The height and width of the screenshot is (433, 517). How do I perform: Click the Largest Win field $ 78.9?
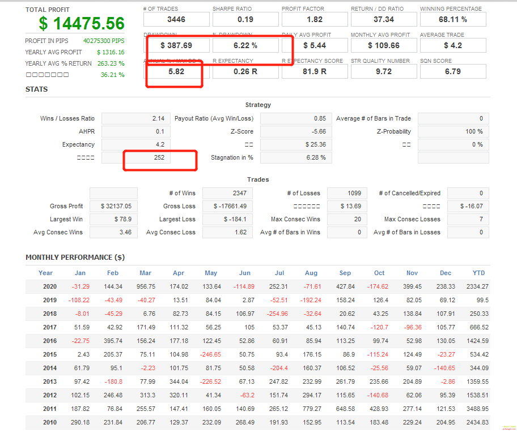click(x=113, y=219)
